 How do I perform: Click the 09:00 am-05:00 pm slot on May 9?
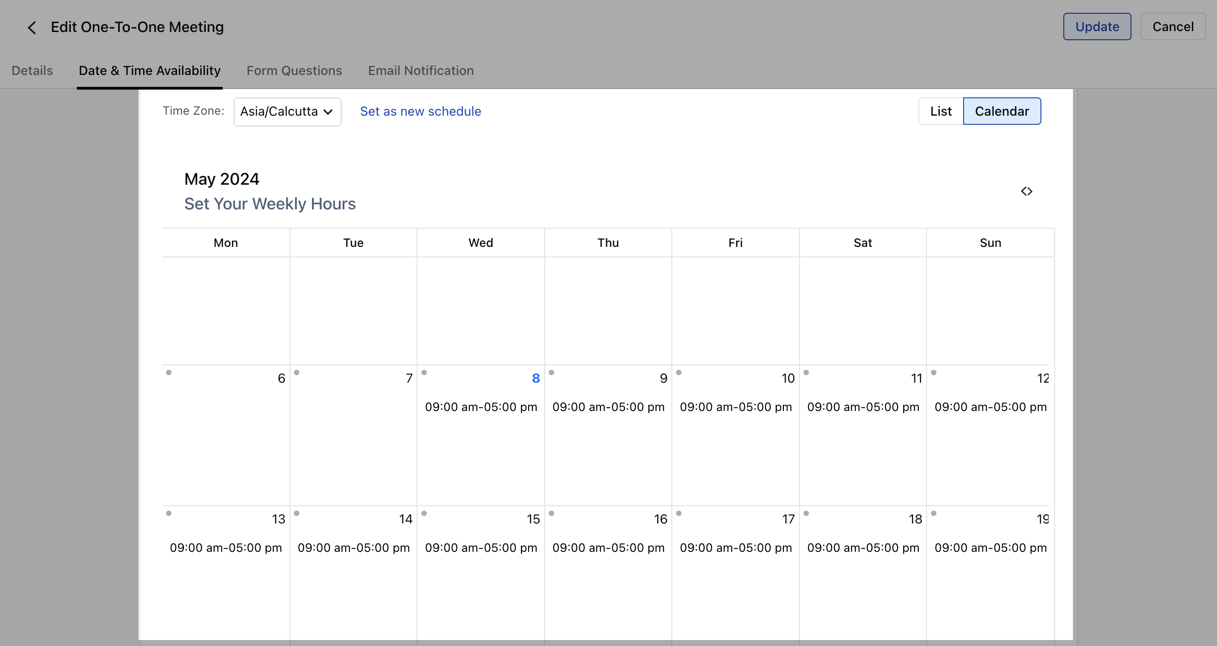click(608, 406)
